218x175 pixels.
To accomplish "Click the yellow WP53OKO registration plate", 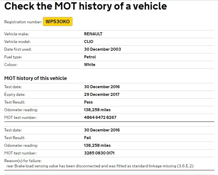I will (x=58, y=22).
